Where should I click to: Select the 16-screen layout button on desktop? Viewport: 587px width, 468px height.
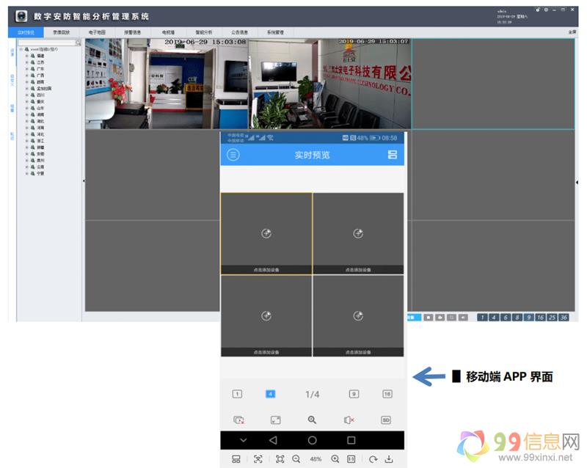[540, 317]
